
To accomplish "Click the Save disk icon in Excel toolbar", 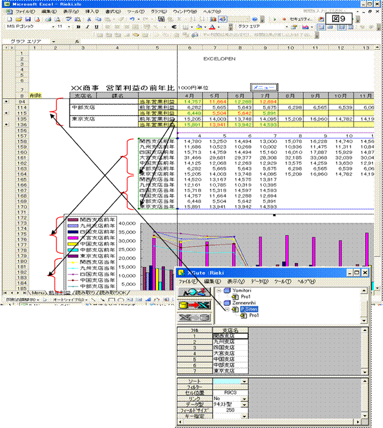I will click(x=28, y=19).
